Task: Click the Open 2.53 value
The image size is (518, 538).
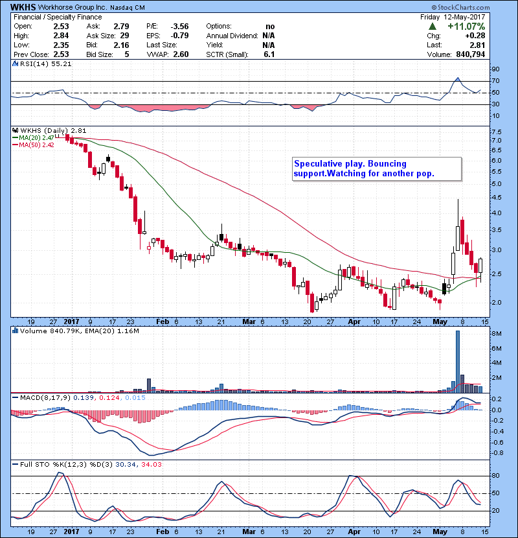Action: coord(61,27)
